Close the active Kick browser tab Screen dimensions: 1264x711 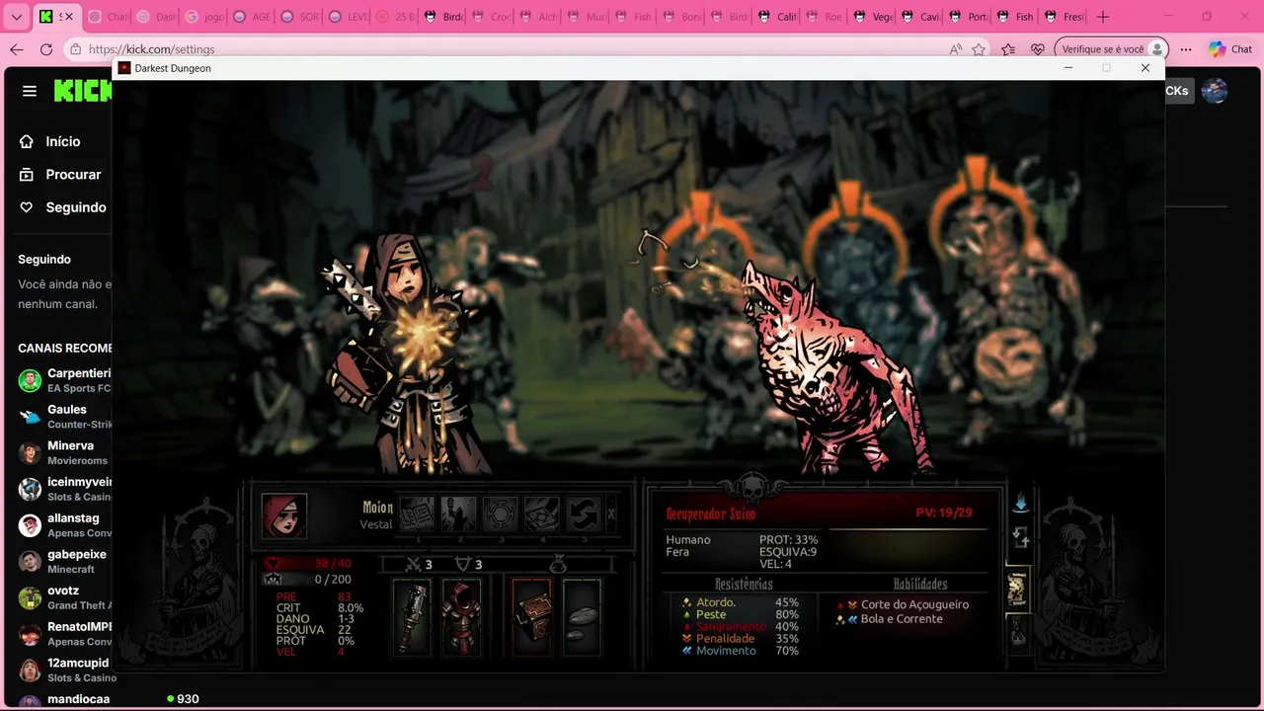(x=69, y=17)
